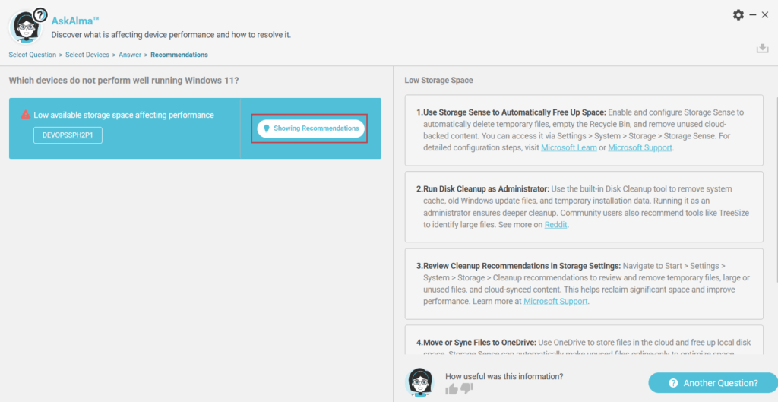The height and width of the screenshot is (402, 778).
Task: Navigate to Select Devices breadcrumb
Action: click(87, 55)
